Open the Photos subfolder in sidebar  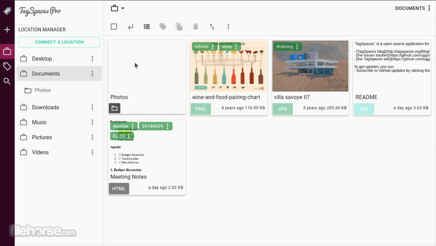point(43,90)
